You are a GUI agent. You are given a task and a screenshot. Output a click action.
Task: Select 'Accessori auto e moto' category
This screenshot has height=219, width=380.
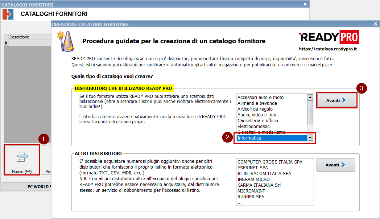tap(260, 98)
